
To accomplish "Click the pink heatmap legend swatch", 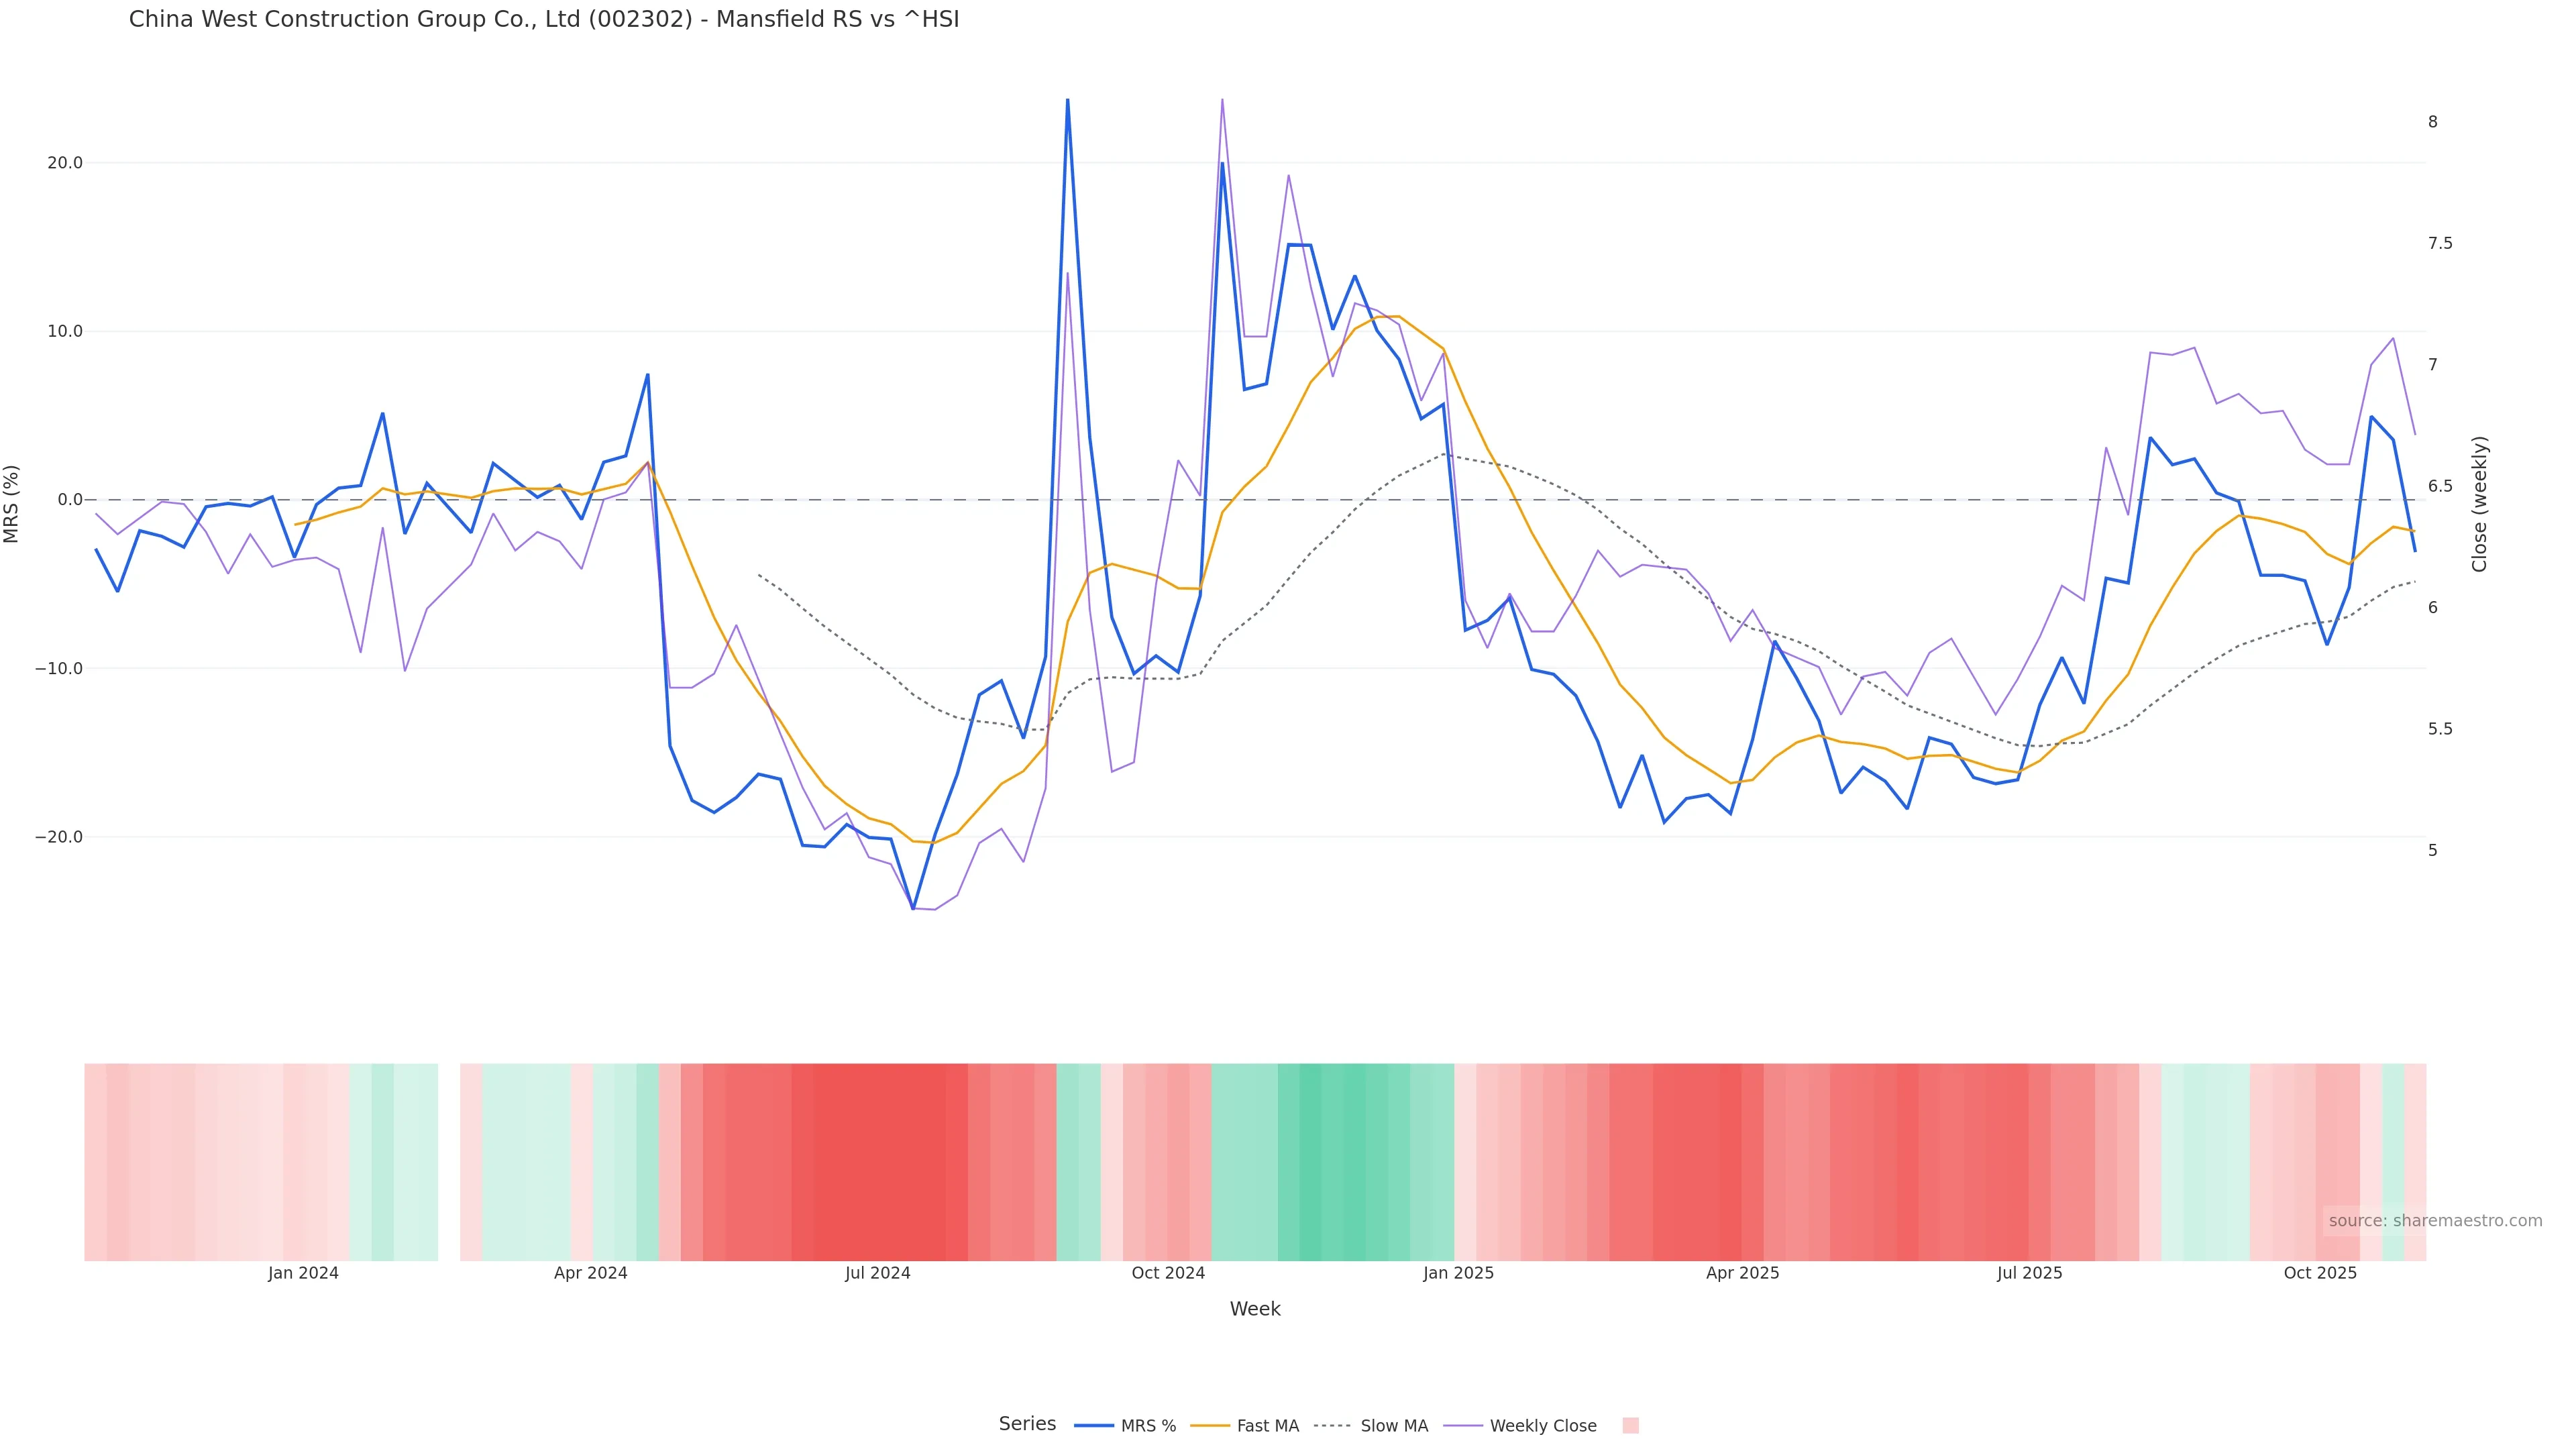I will click(1630, 1426).
